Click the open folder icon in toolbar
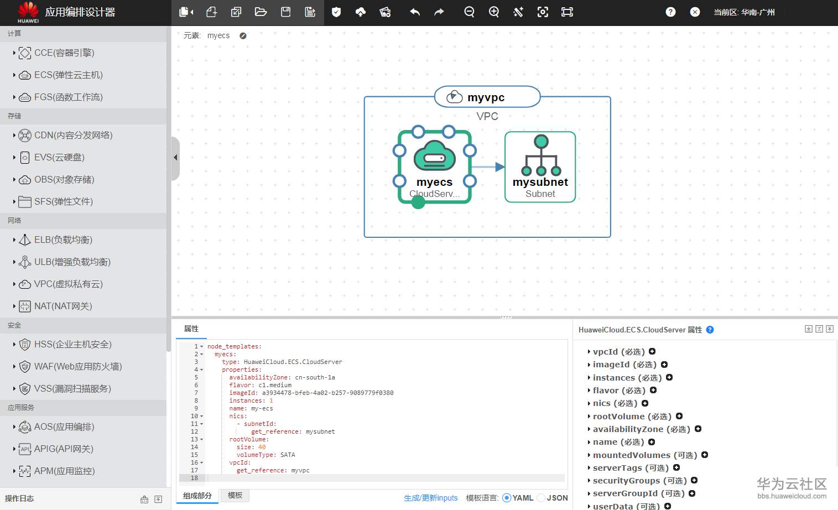This screenshot has height=510, width=838. tap(261, 12)
